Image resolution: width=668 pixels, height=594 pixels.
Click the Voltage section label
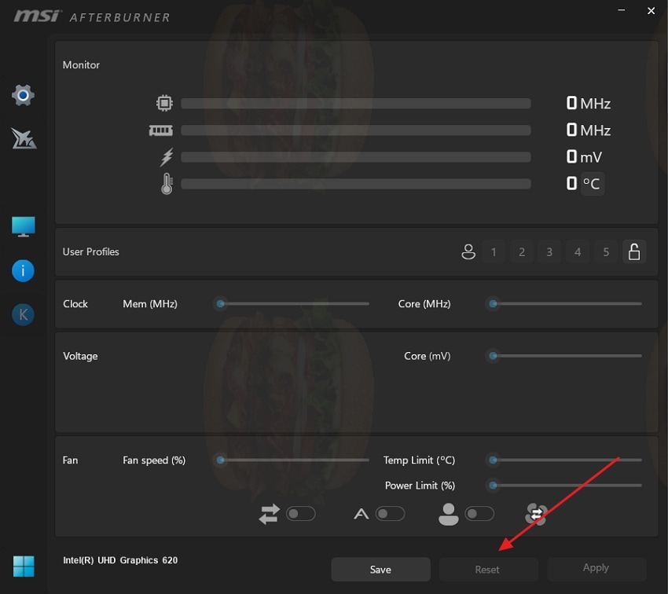click(x=80, y=356)
